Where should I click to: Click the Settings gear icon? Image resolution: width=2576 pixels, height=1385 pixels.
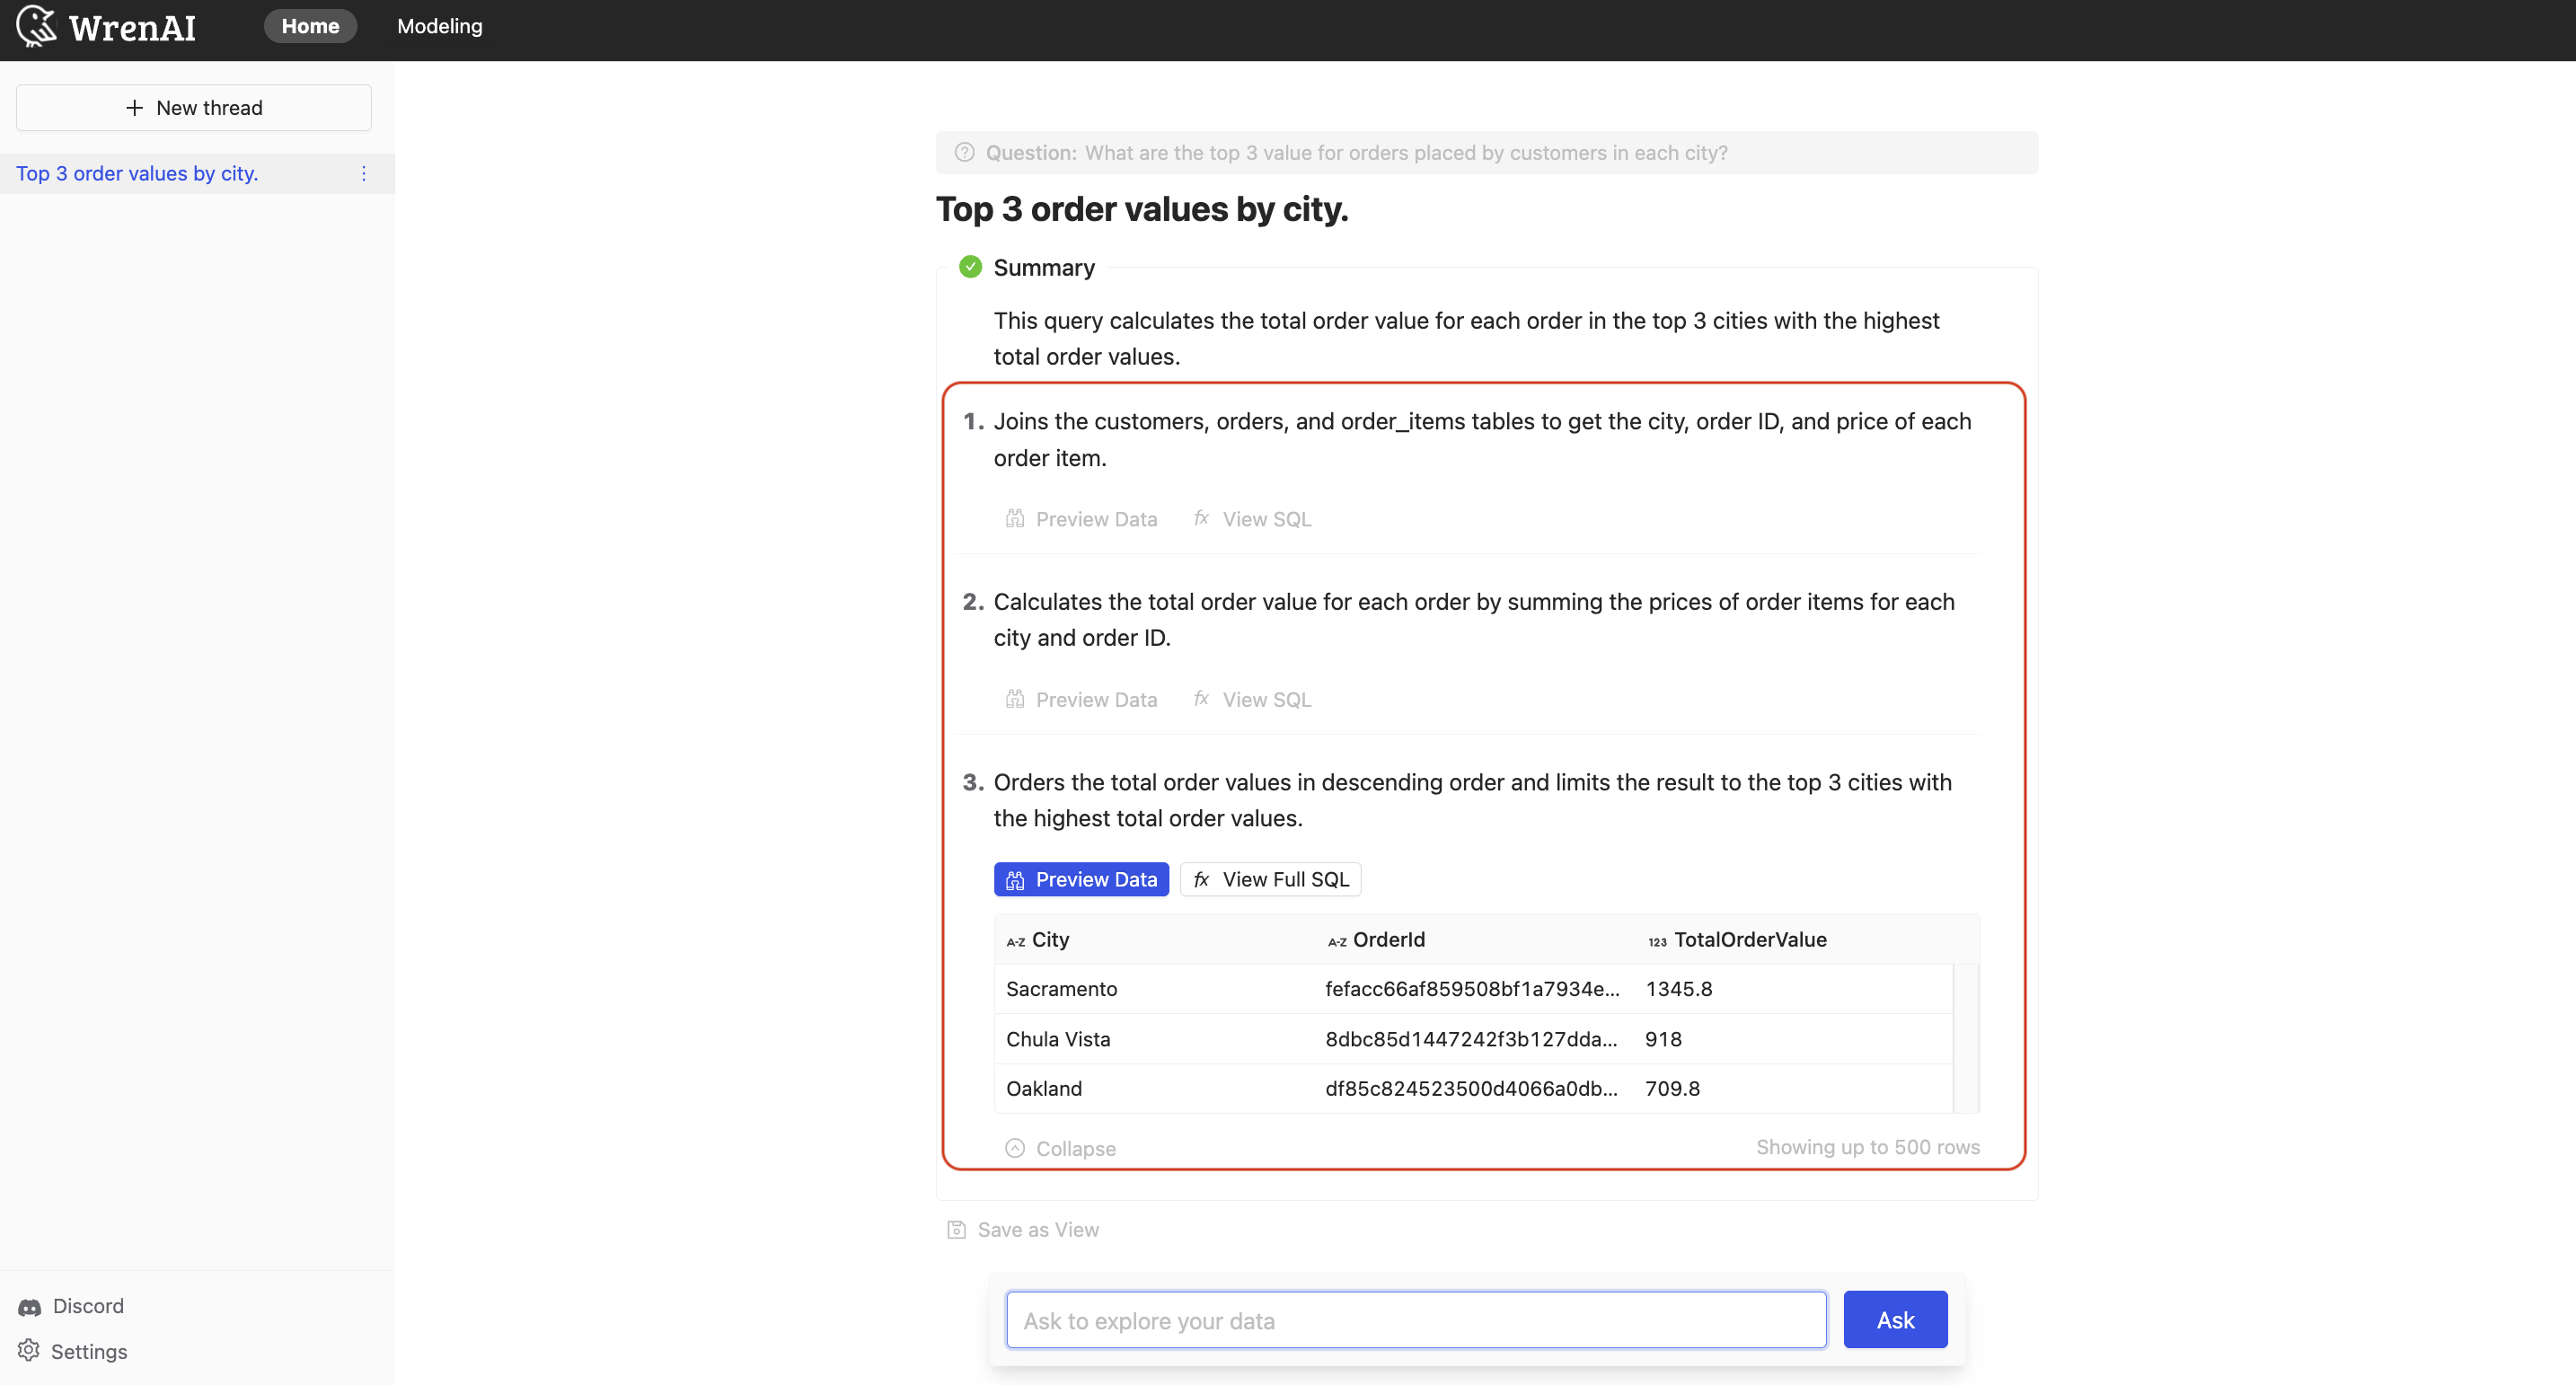click(x=29, y=1350)
